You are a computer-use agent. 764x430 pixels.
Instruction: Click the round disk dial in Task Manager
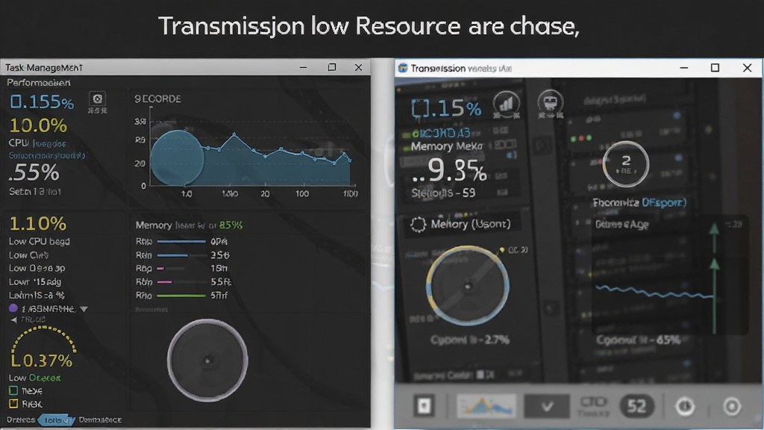207,361
